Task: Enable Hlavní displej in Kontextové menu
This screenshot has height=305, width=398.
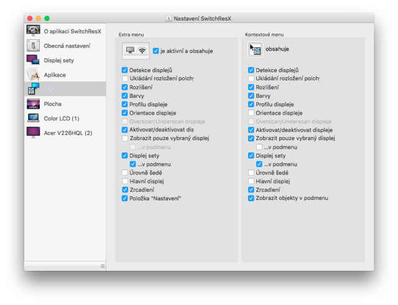Action: [251, 181]
